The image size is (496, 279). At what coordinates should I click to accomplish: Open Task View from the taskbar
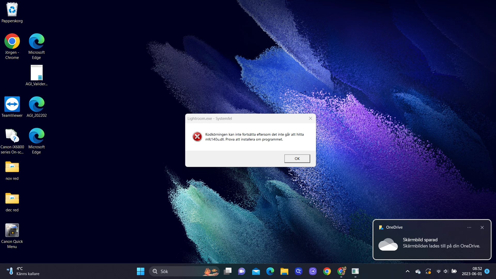click(x=228, y=271)
